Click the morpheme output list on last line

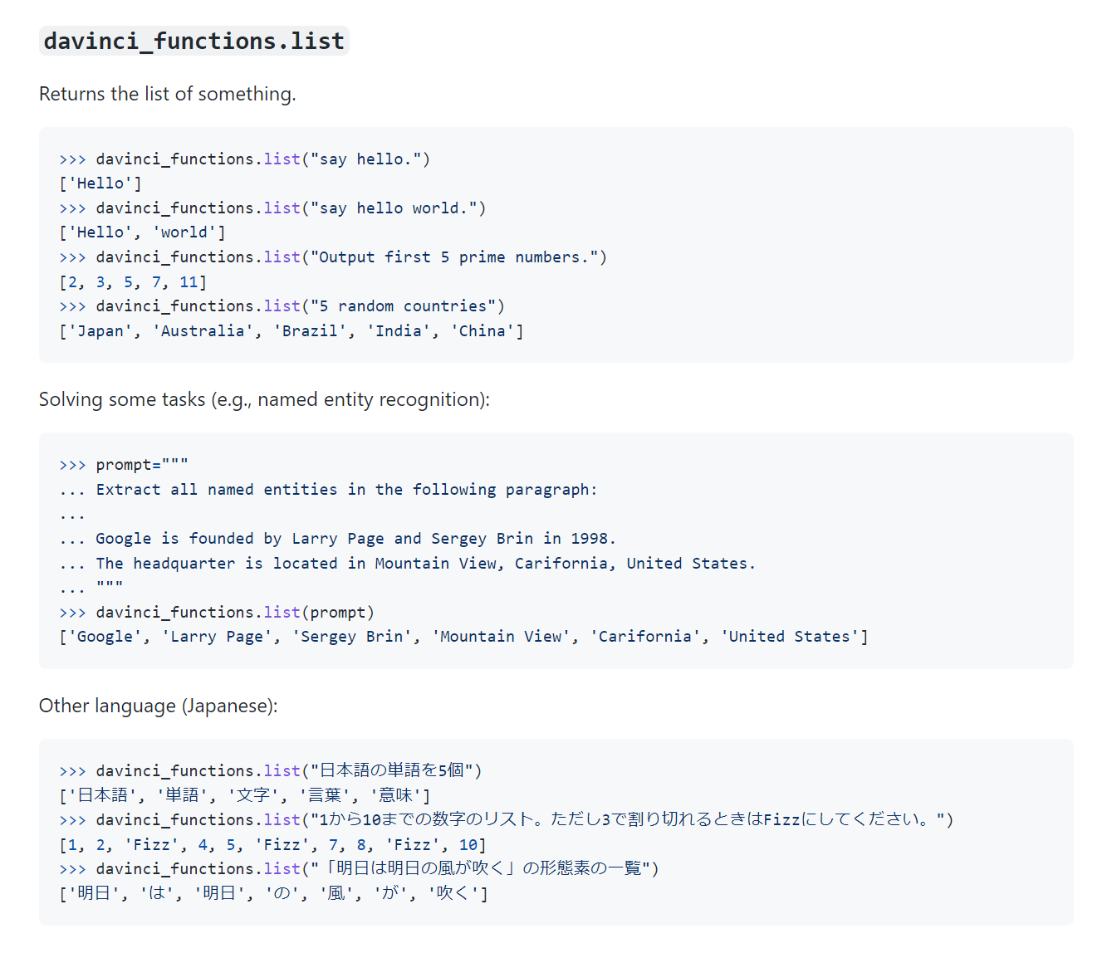[x=274, y=893]
